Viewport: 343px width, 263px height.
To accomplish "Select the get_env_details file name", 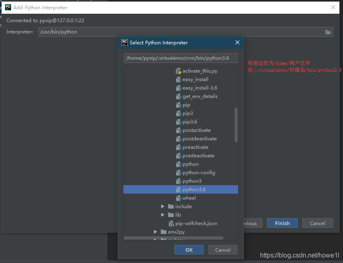I will click(200, 96).
